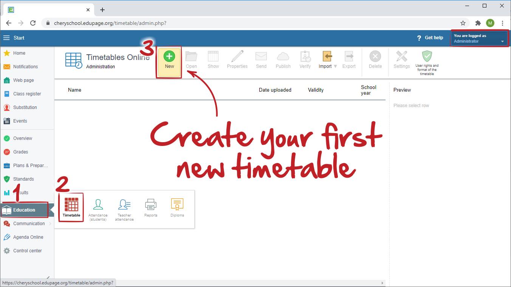This screenshot has height=287, width=511.
Task: Click the browser address bar
Action: [x=249, y=23]
